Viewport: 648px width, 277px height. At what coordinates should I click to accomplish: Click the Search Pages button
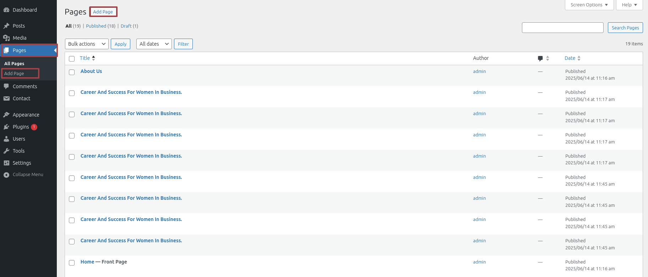(x=625, y=28)
